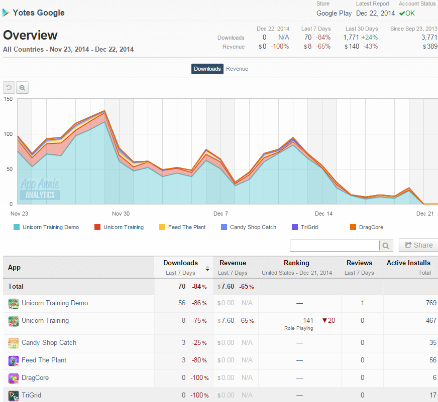Toggle the Feed The Plant legend series
Screen dimensions: 438x402
point(182,227)
